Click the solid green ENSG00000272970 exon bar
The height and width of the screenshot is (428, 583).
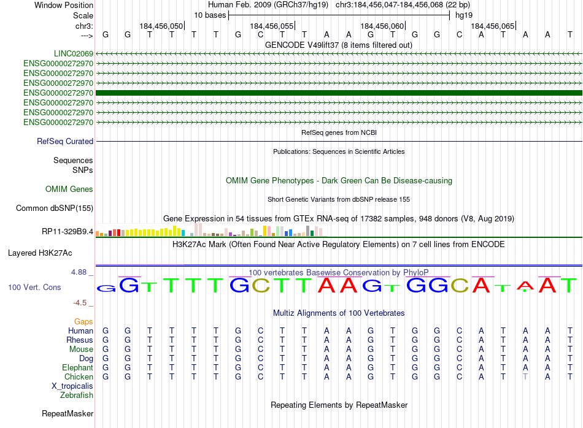pos(339,93)
